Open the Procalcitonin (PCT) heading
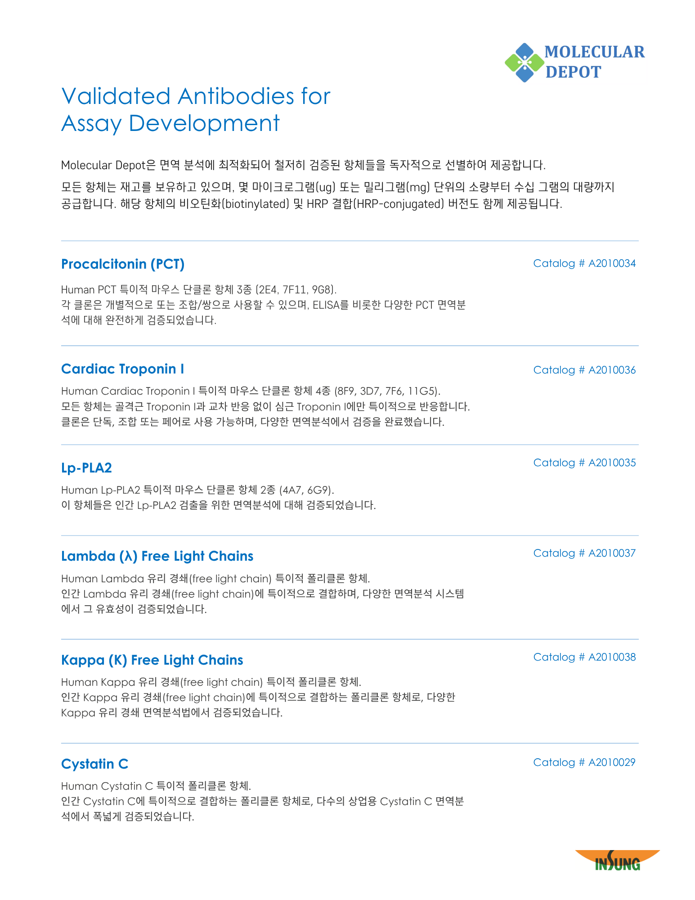This screenshot has height=900, width=695. [x=123, y=264]
